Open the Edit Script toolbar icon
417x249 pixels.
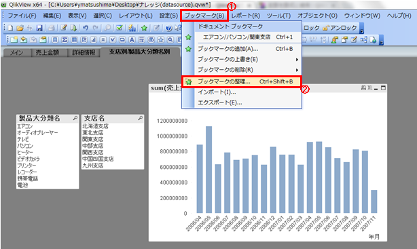click(63, 28)
